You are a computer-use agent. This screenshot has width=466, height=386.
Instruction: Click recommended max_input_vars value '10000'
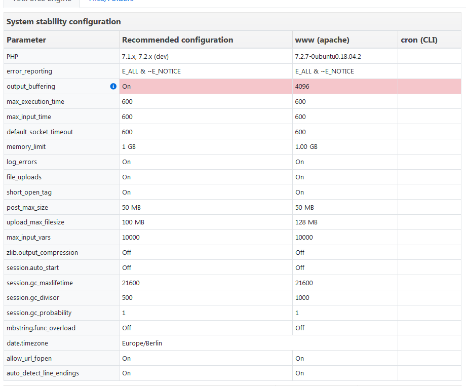[131, 238]
